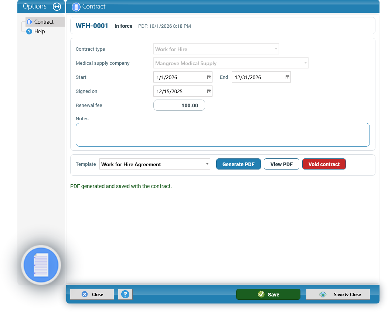The width and height of the screenshot is (388, 312).
Task: Click the Close button
Action: coord(92,294)
